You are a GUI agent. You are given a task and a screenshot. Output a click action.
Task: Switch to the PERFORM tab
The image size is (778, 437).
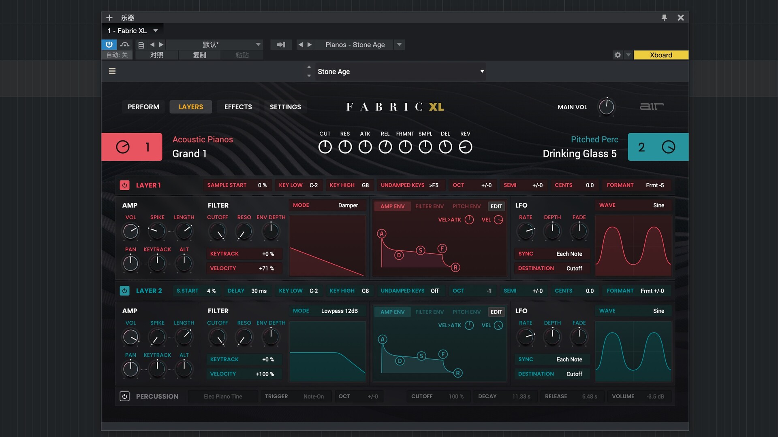(143, 107)
